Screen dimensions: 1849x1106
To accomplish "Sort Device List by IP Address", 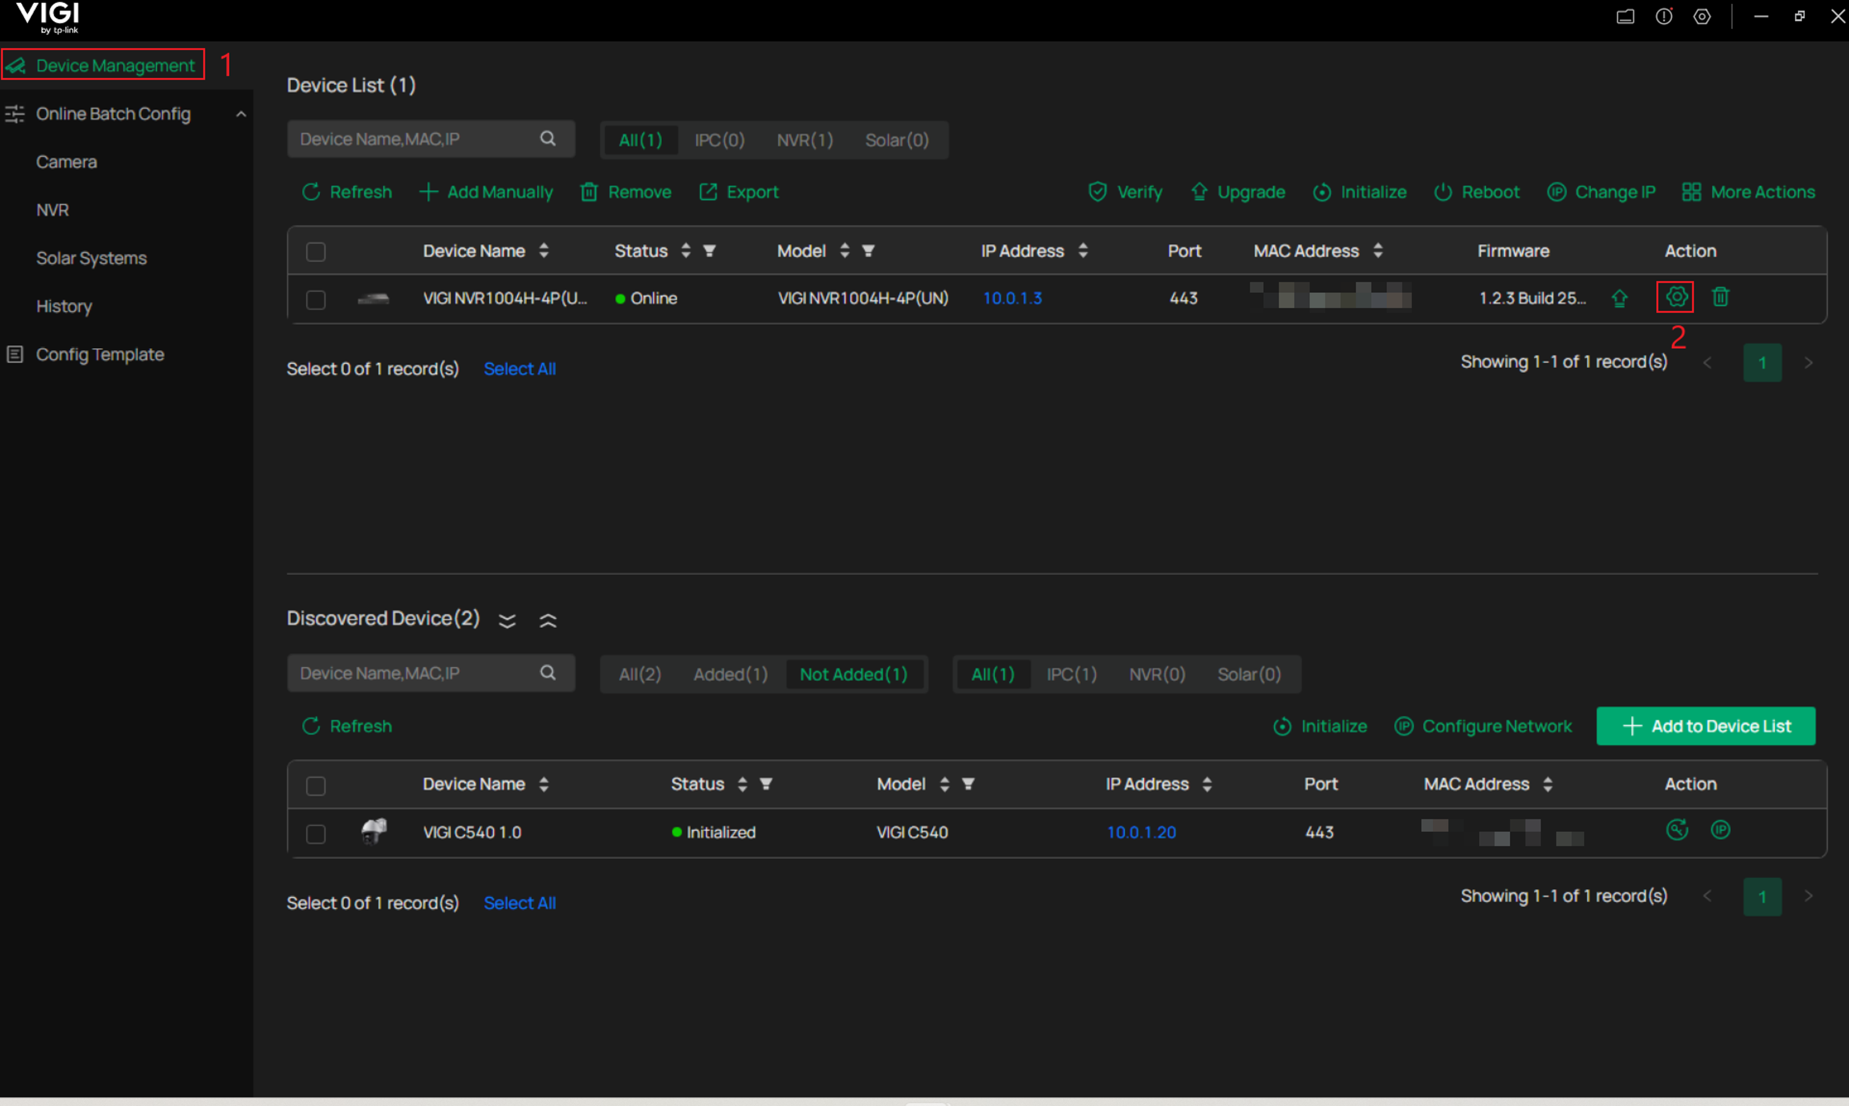I will click(x=1083, y=251).
